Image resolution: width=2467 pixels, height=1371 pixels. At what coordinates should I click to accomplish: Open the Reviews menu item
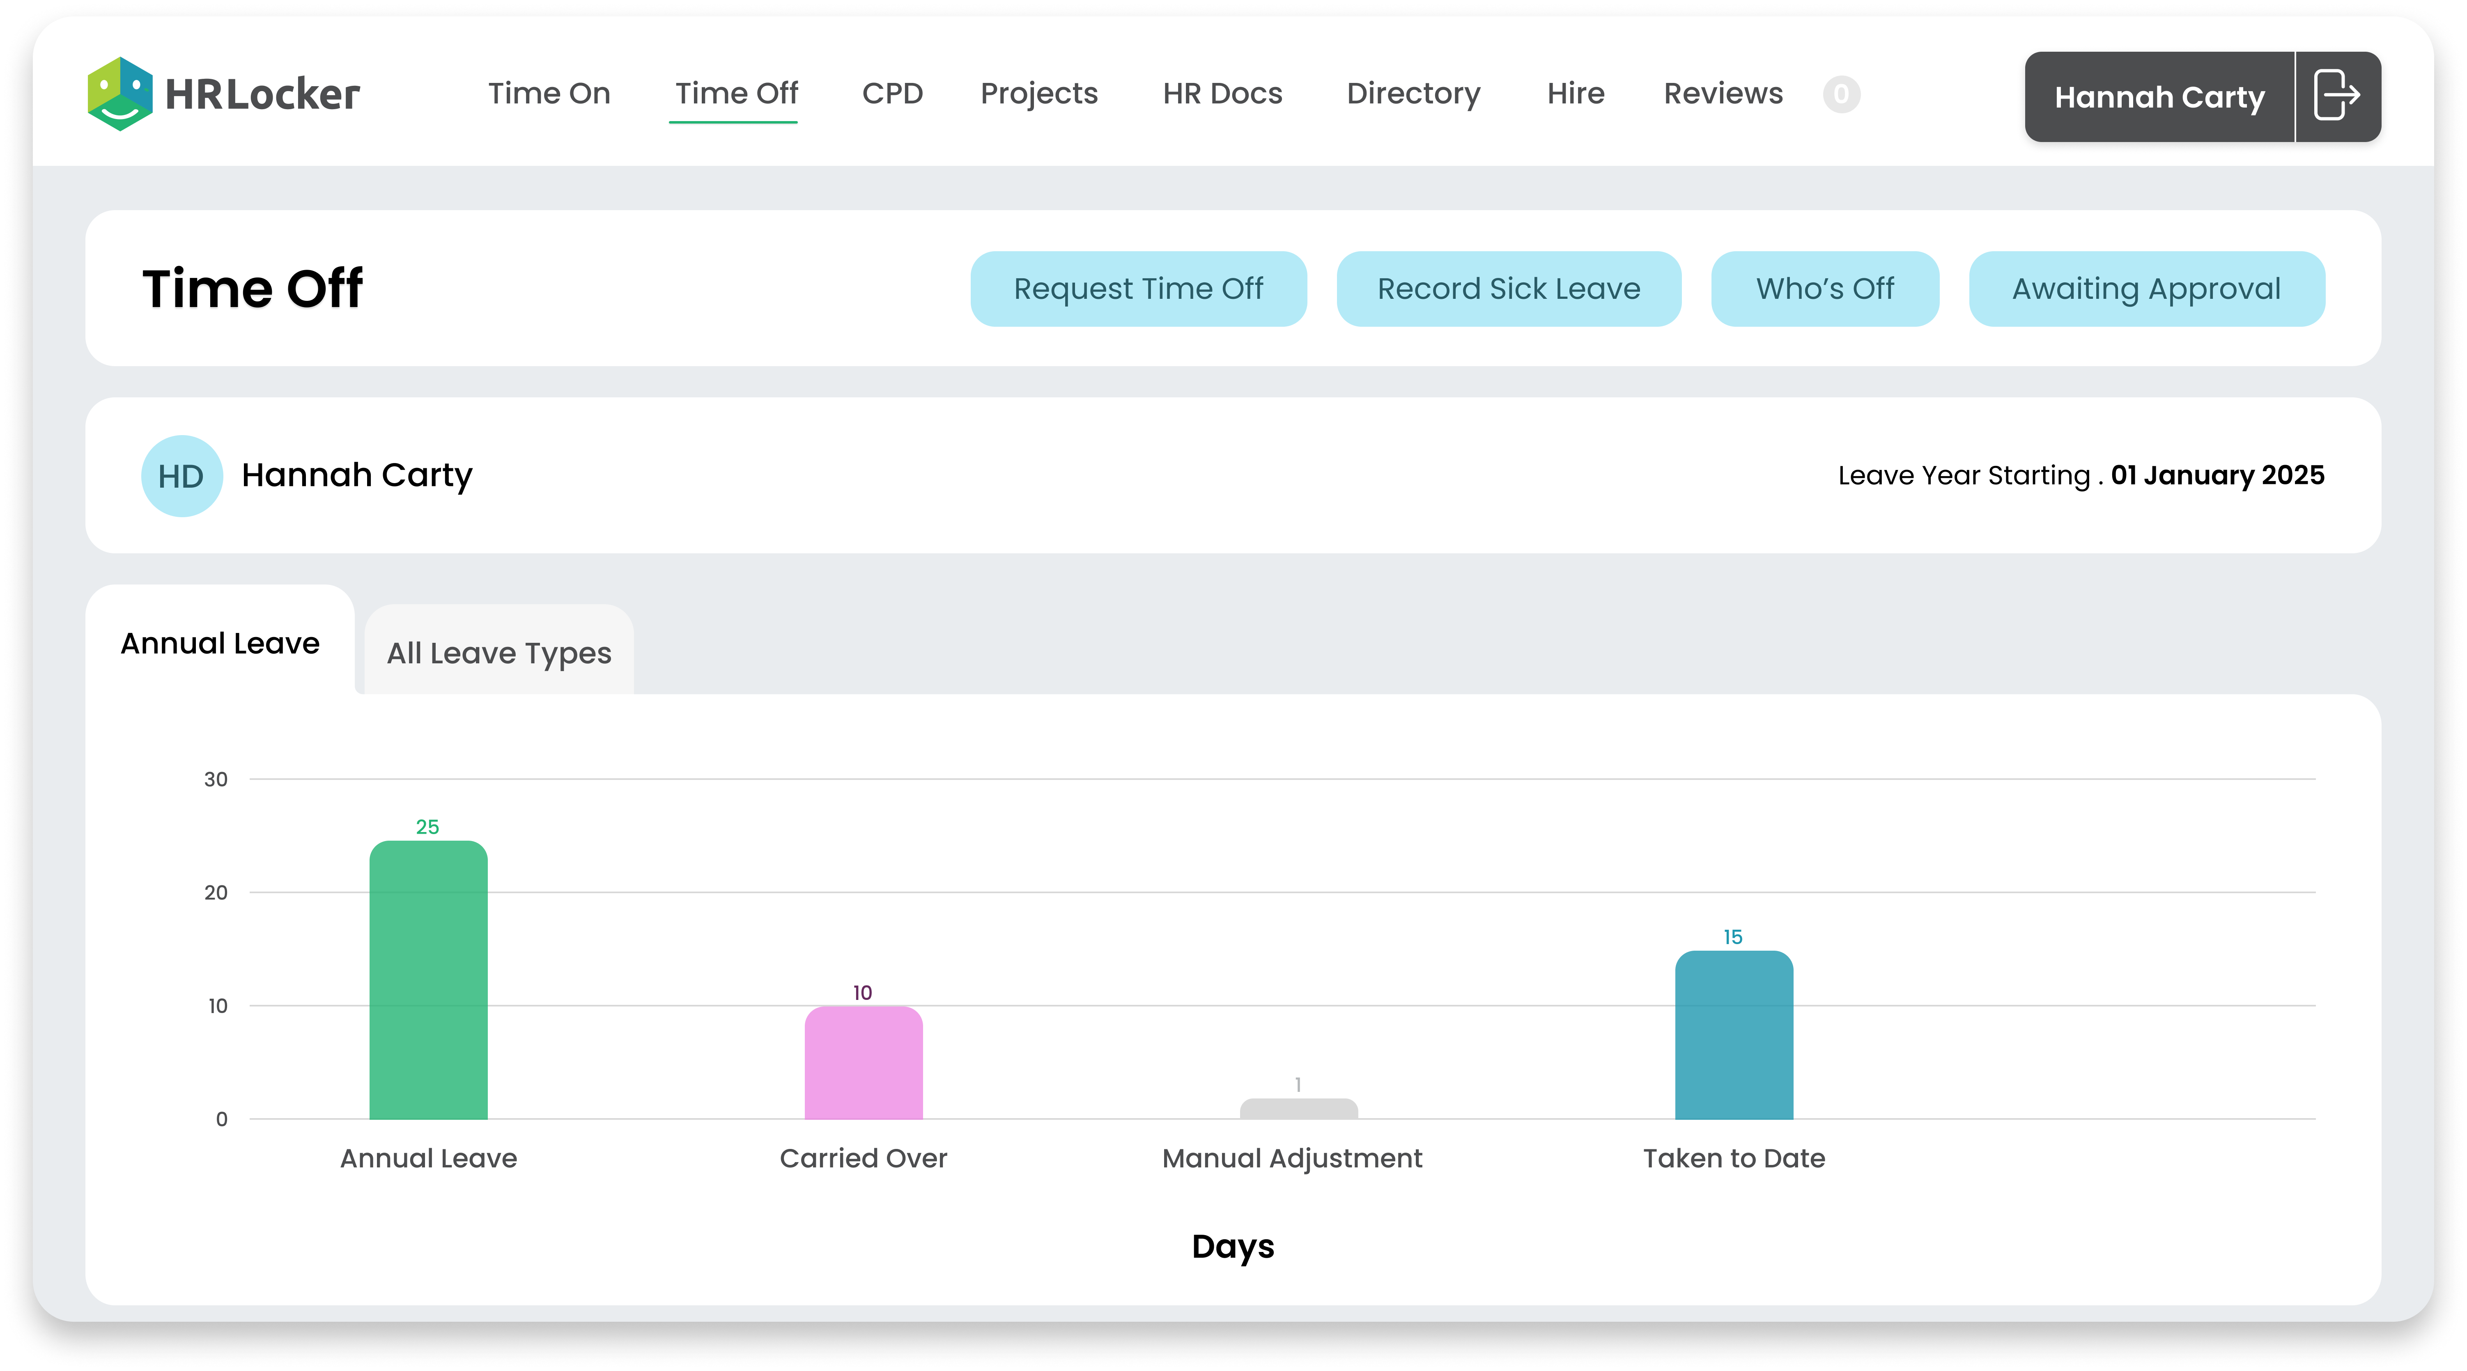[x=1723, y=94]
